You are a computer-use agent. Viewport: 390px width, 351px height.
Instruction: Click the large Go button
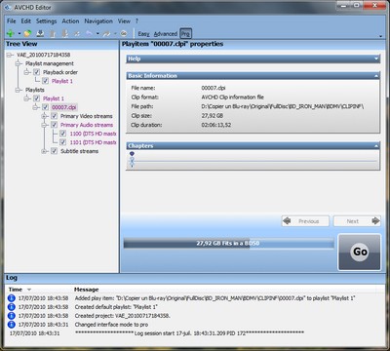tap(360, 252)
